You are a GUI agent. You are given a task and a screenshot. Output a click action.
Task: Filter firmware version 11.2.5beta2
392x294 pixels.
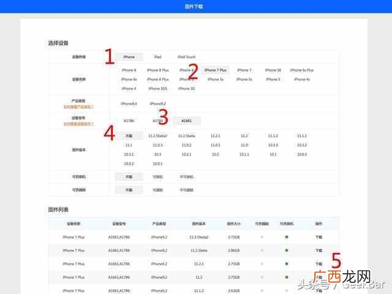pyautogui.click(x=158, y=136)
